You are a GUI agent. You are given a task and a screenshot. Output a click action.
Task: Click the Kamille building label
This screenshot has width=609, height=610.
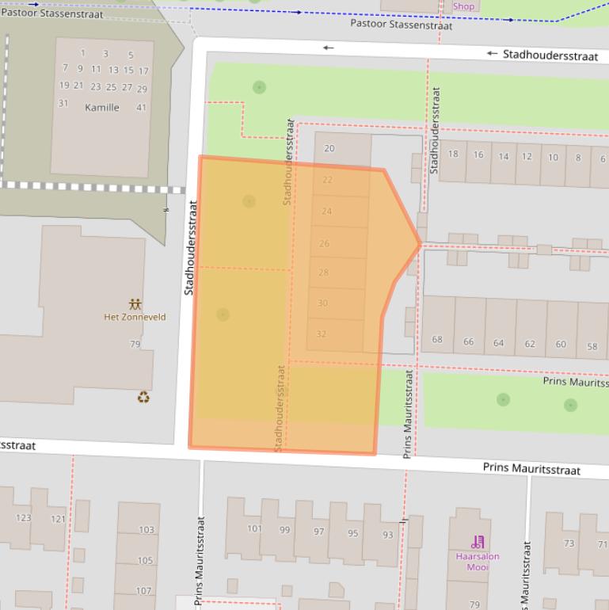click(x=102, y=108)
